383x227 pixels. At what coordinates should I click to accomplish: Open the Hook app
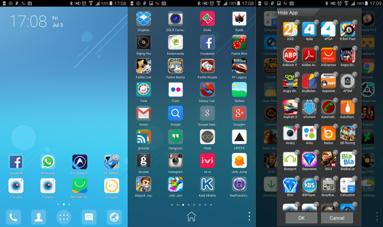coord(207,137)
